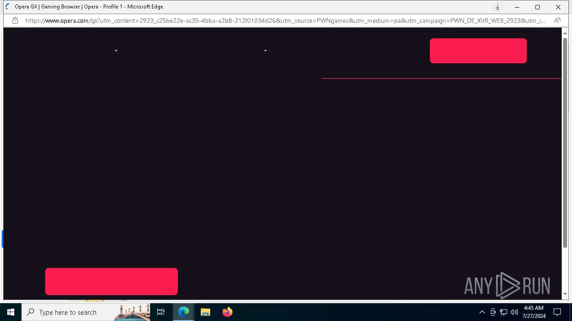Expand the second navigation dropdown arrow
This screenshot has height=321, width=572.
(265, 51)
